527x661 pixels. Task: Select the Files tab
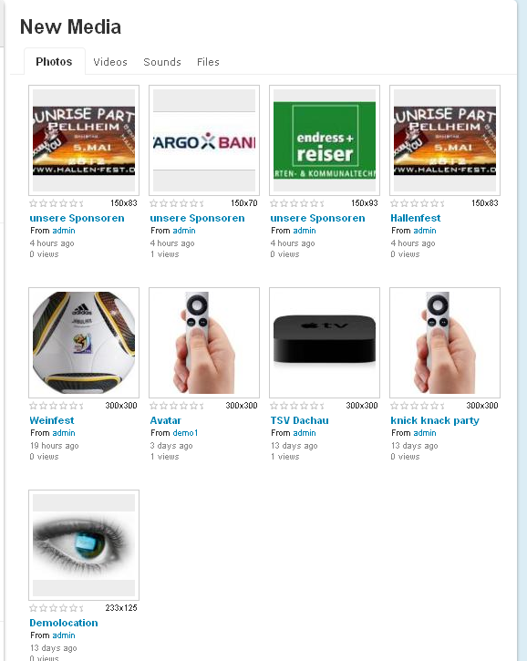[x=208, y=62]
